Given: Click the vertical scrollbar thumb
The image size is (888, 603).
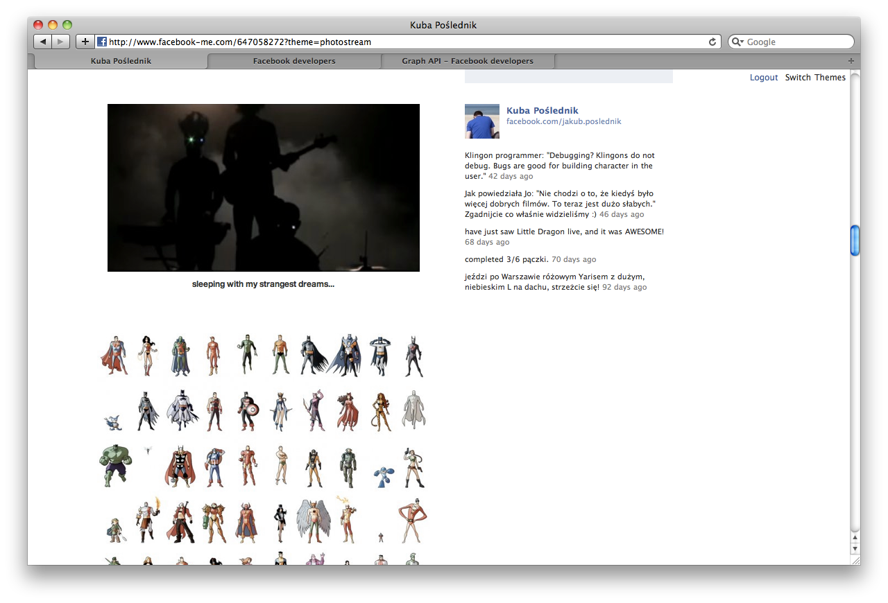Looking at the screenshot, I should click(x=855, y=241).
